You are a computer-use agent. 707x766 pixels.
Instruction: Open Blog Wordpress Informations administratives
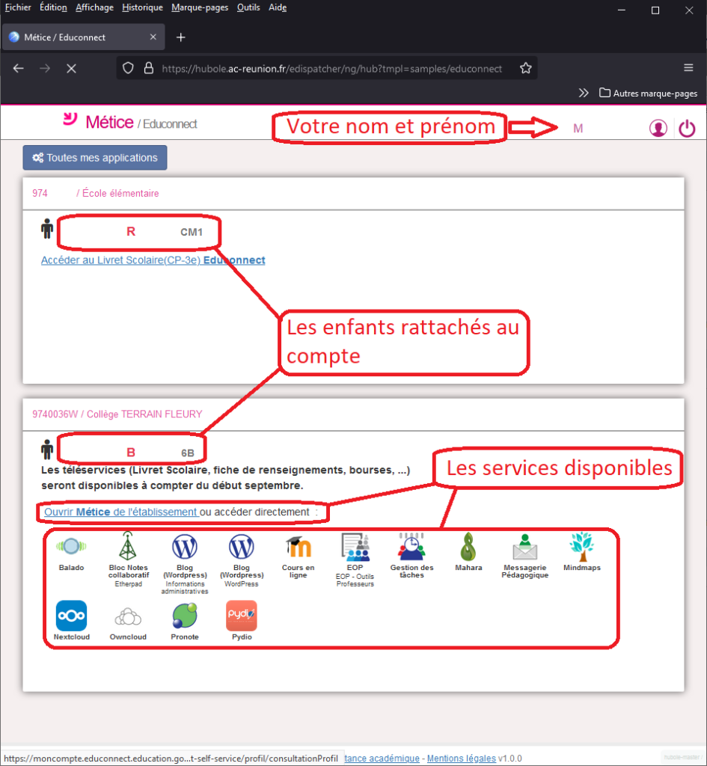[185, 547]
